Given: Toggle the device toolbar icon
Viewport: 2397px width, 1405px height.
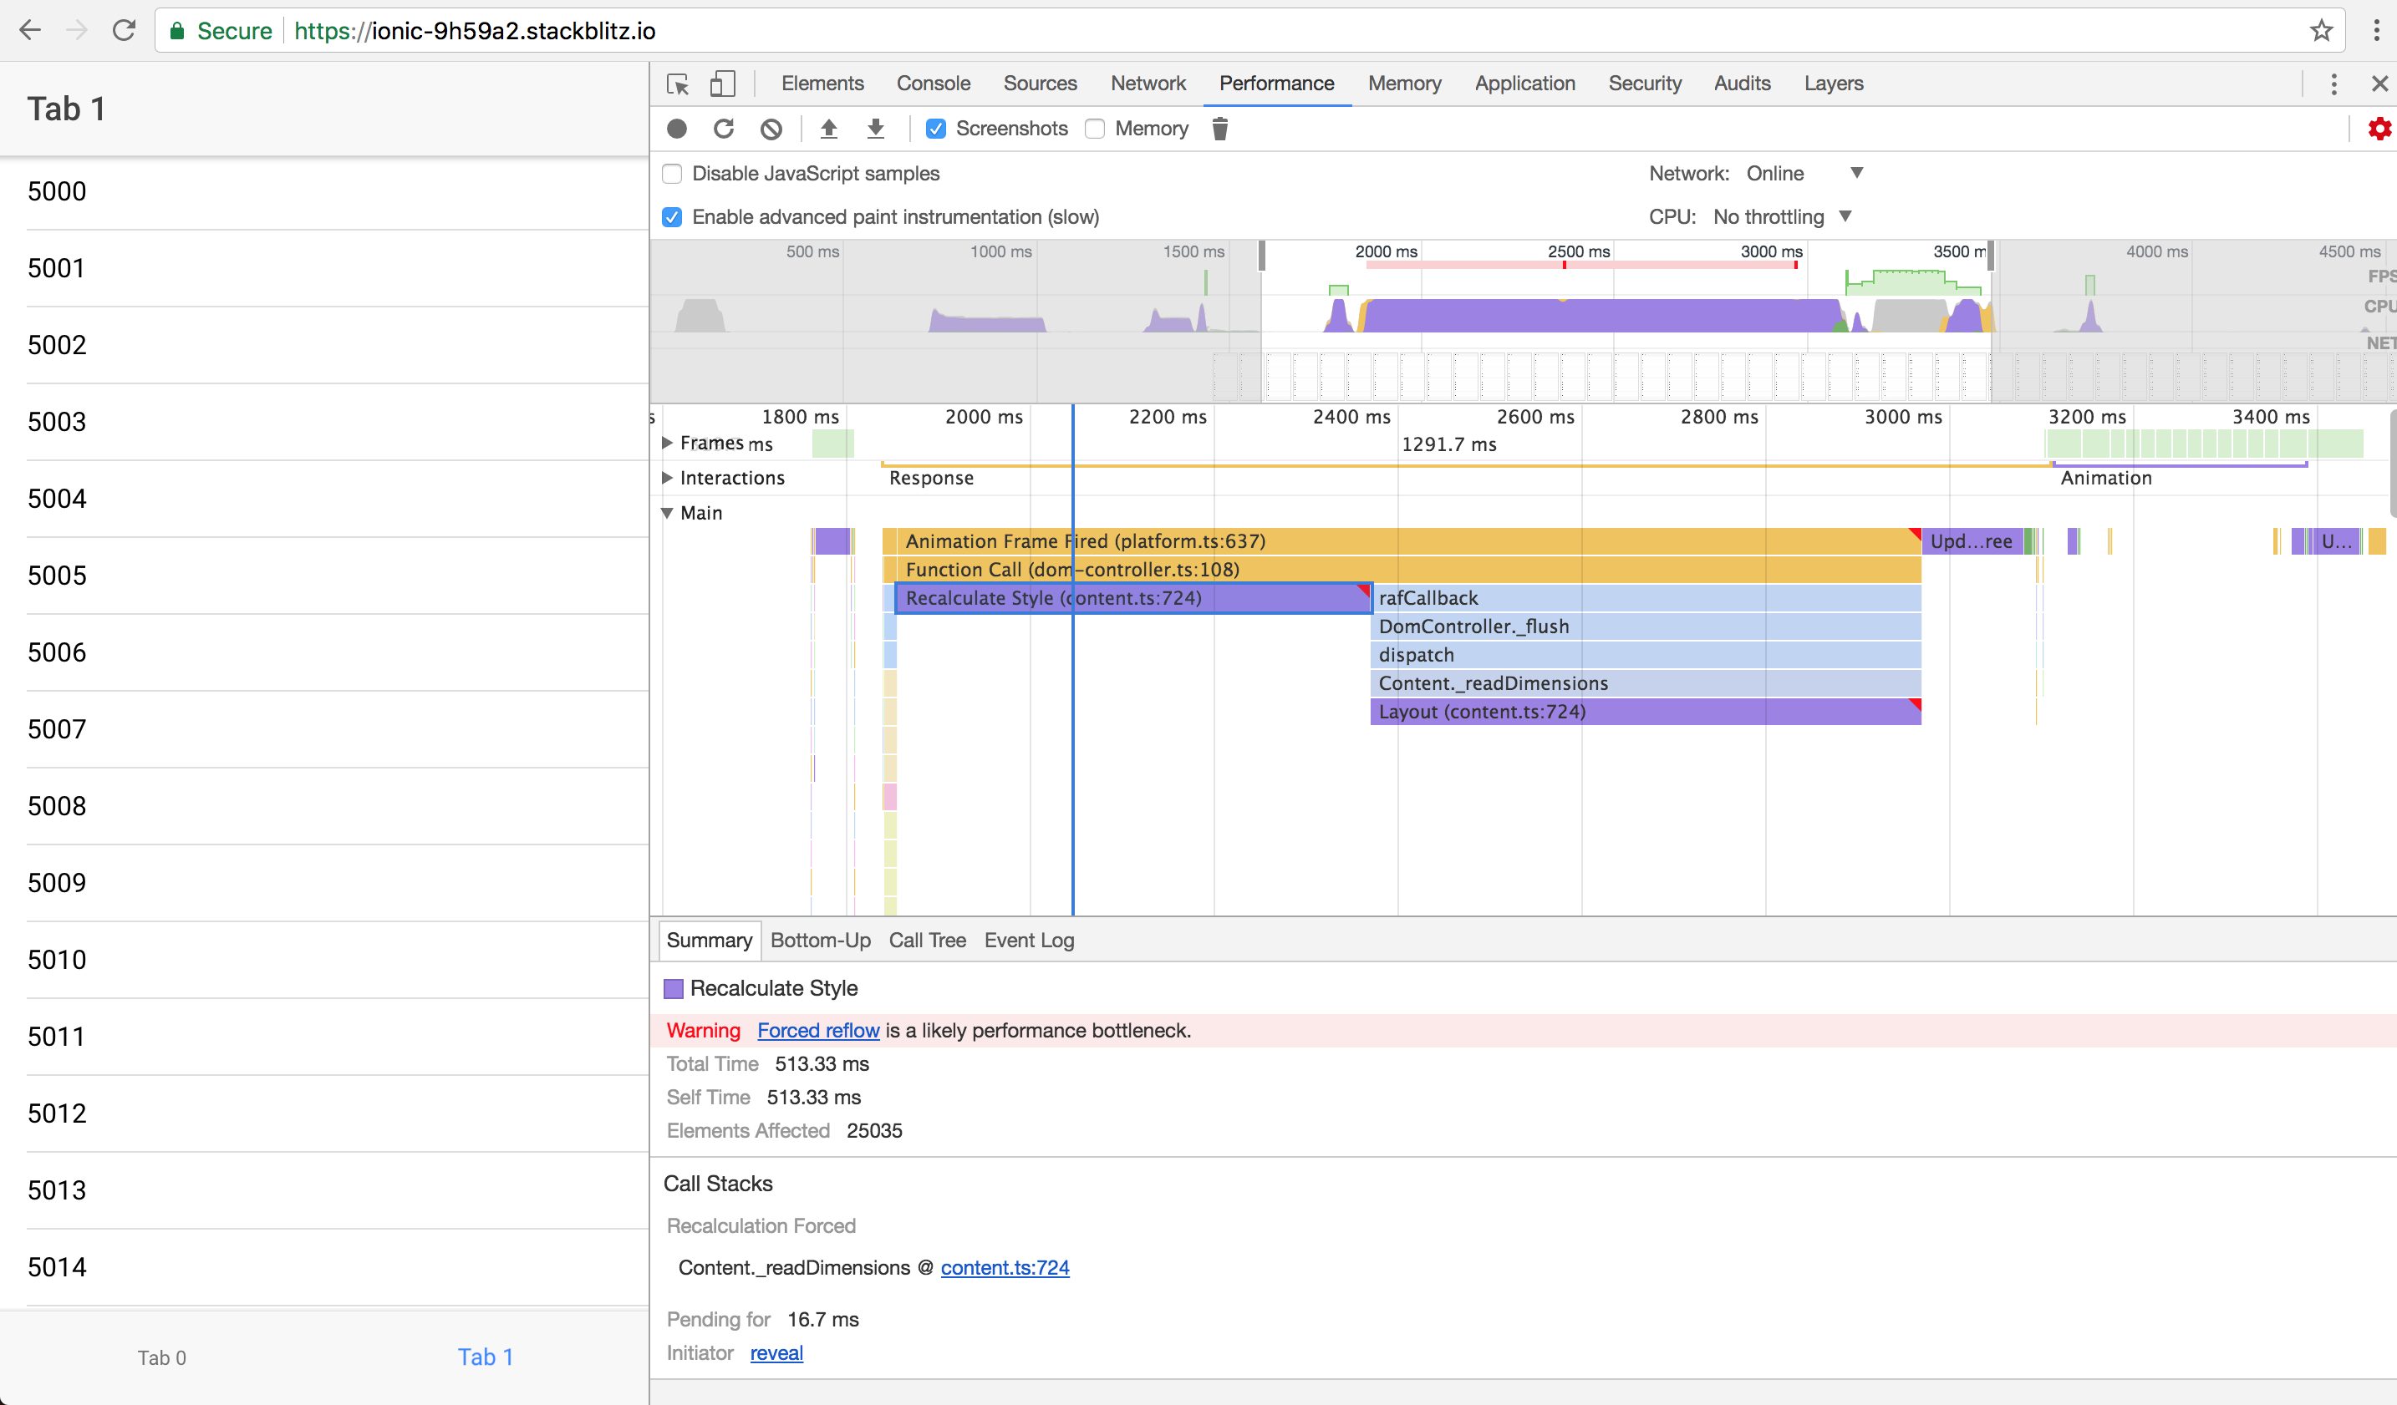Looking at the screenshot, I should [x=723, y=84].
